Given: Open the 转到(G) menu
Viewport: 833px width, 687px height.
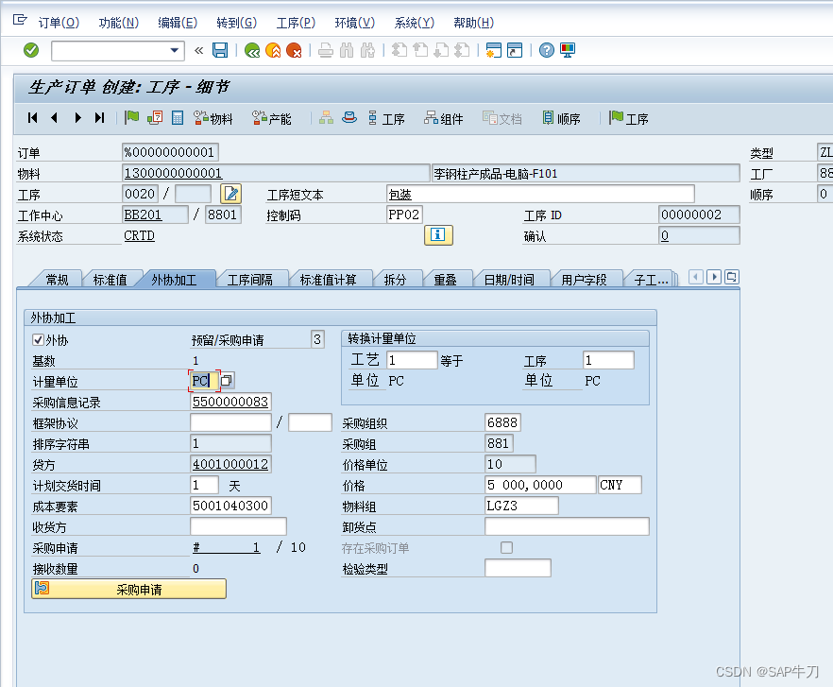Looking at the screenshot, I should point(236,23).
